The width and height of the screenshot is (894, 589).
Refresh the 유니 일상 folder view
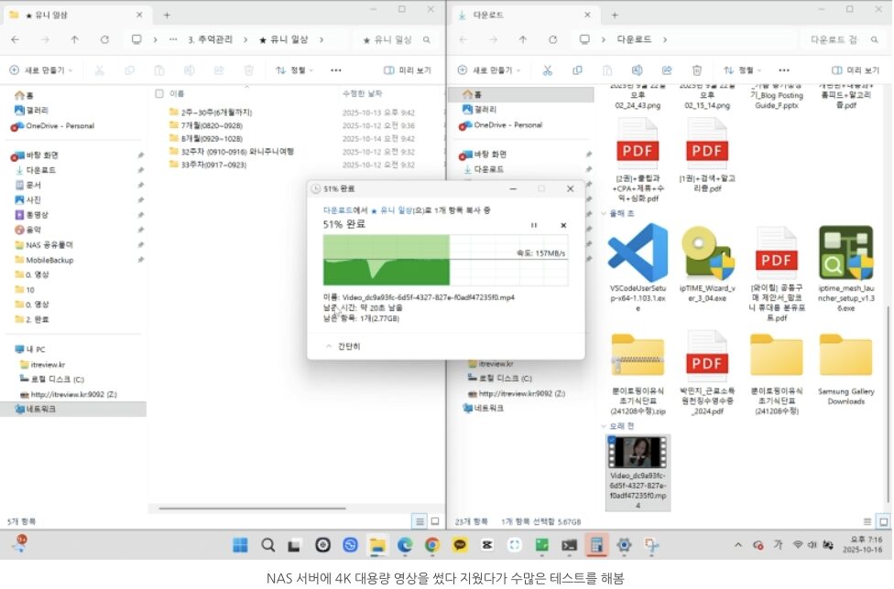[x=104, y=40]
